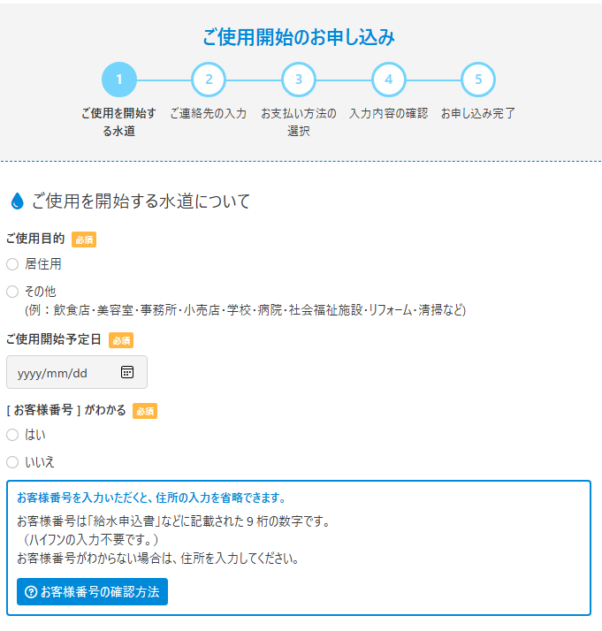Select the 居住用 radio button

[12, 264]
